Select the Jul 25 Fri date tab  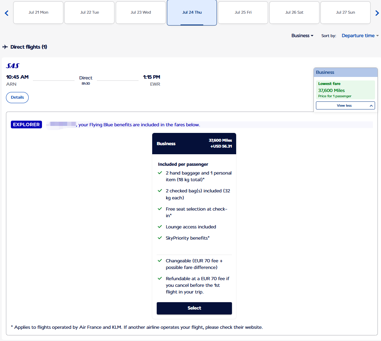pos(243,12)
